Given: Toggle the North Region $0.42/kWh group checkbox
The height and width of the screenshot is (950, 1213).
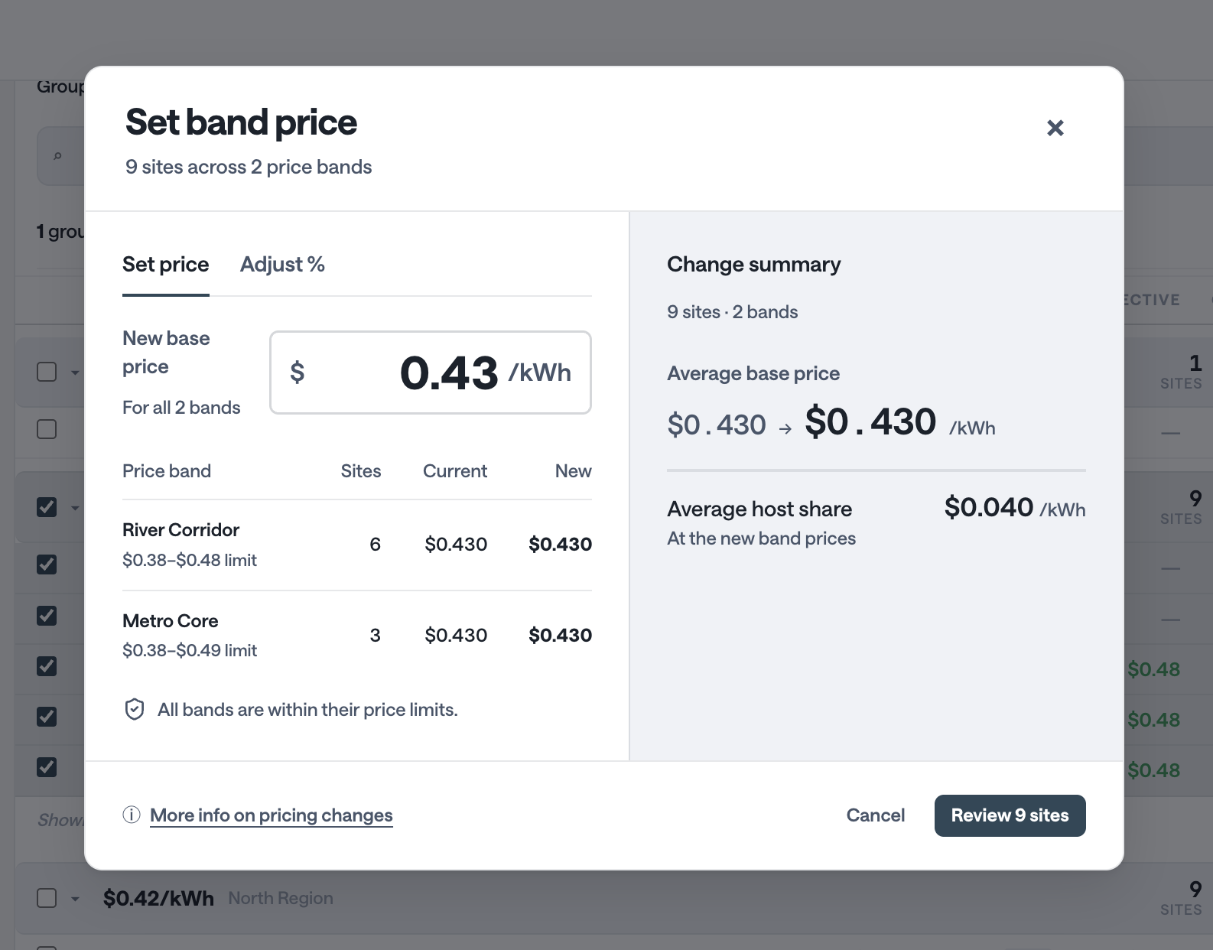Looking at the screenshot, I should pyautogui.click(x=47, y=898).
